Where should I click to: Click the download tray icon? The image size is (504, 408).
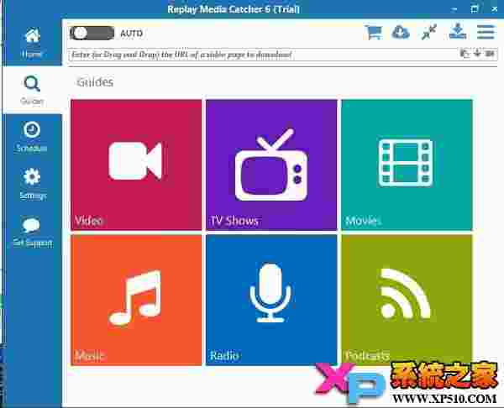tap(458, 32)
